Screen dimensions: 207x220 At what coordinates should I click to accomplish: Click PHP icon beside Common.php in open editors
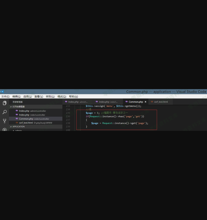click(17, 119)
